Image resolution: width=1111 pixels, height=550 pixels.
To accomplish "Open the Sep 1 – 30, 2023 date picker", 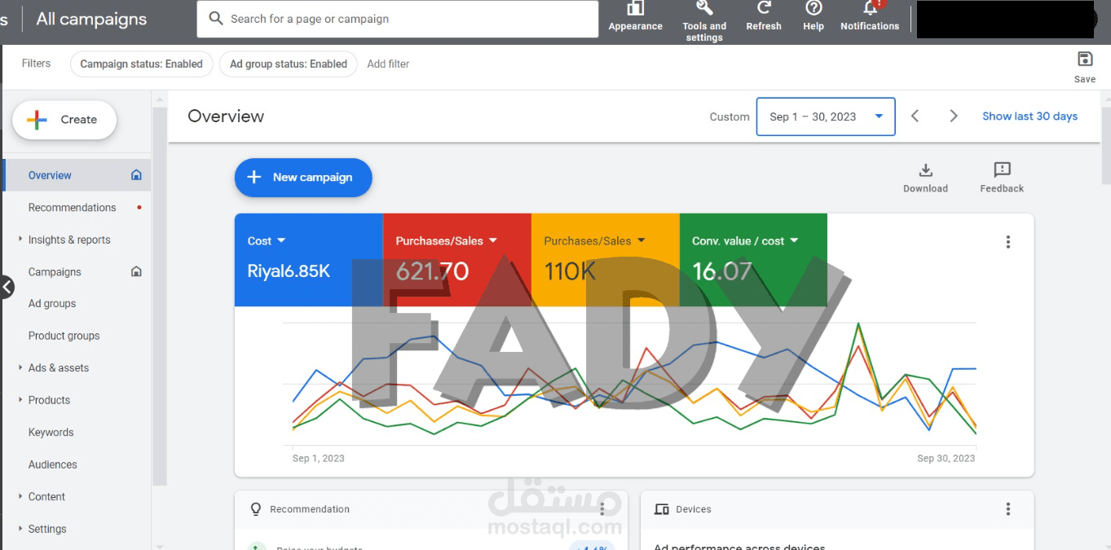I will click(x=826, y=117).
